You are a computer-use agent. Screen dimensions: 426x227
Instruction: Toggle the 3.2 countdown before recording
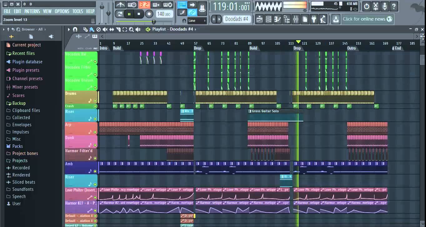[144, 5]
